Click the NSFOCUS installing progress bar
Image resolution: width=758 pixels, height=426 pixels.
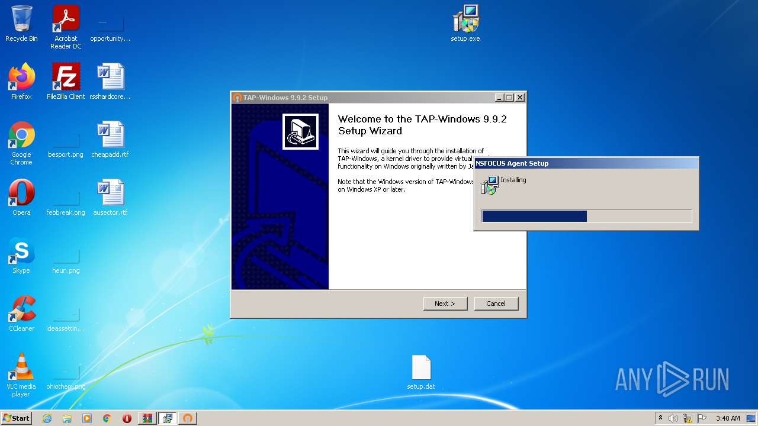[x=587, y=216]
